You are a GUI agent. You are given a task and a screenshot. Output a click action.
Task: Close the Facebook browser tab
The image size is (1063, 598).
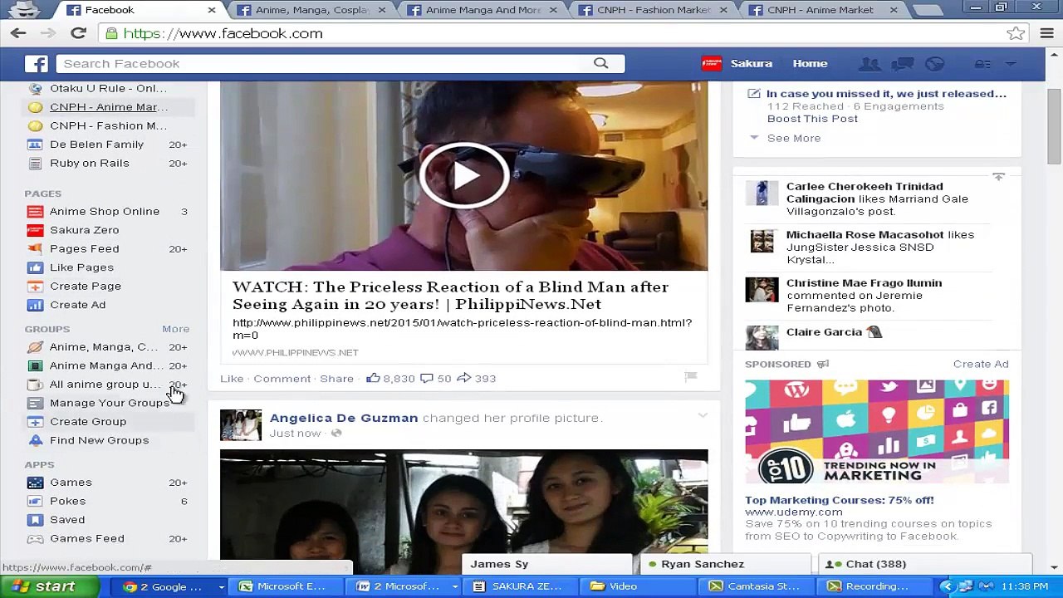pos(211,10)
